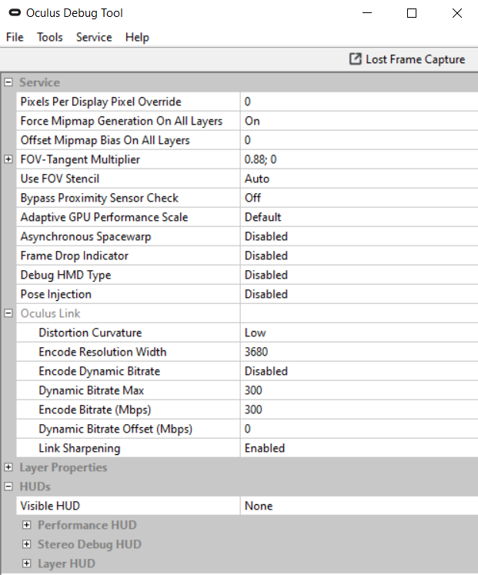
Task: Change Visible HUD None value
Action: pos(359,506)
